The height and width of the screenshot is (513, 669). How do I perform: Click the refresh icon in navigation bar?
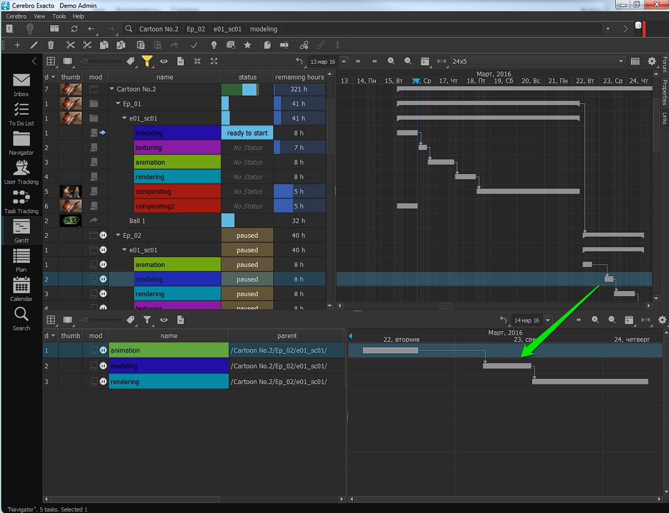coord(74,29)
